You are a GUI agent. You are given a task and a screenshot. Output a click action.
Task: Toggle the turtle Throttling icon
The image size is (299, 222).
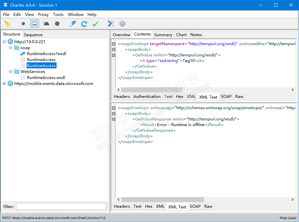click(46, 24)
